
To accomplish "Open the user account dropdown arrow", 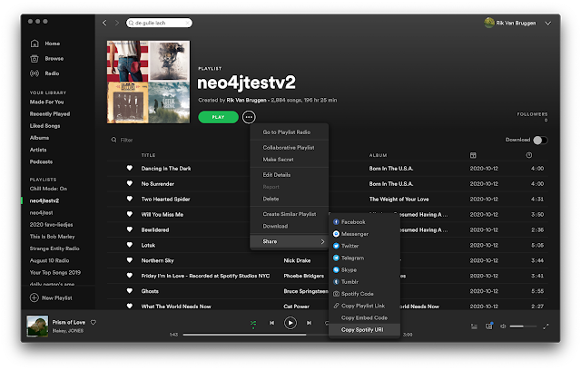I will point(547,24).
